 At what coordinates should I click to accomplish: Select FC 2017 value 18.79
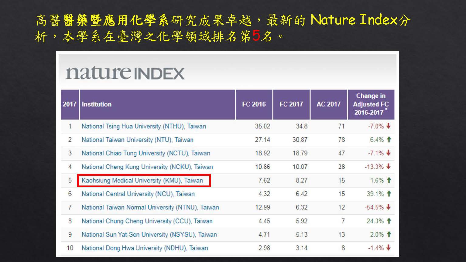[300, 153]
